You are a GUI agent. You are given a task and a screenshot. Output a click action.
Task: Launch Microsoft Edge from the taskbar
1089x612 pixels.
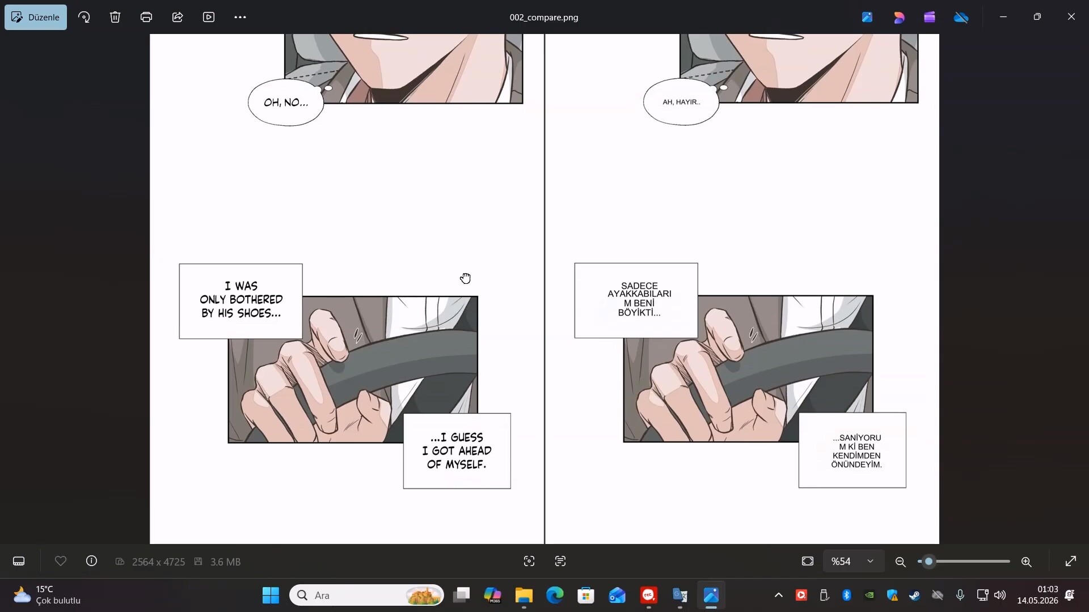(x=555, y=595)
